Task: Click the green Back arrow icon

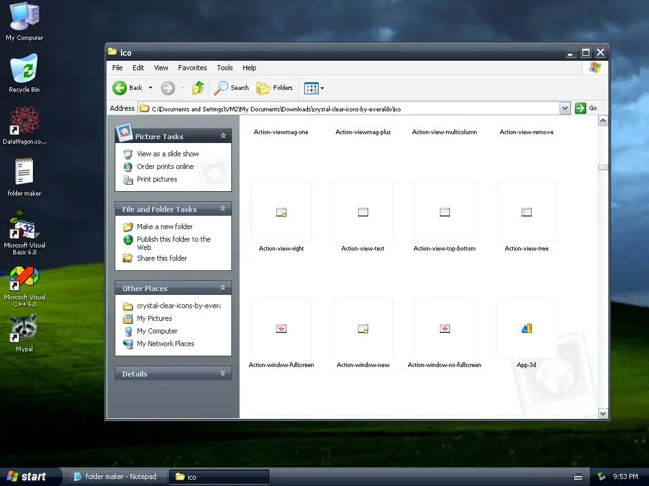Action: [120, 87]
